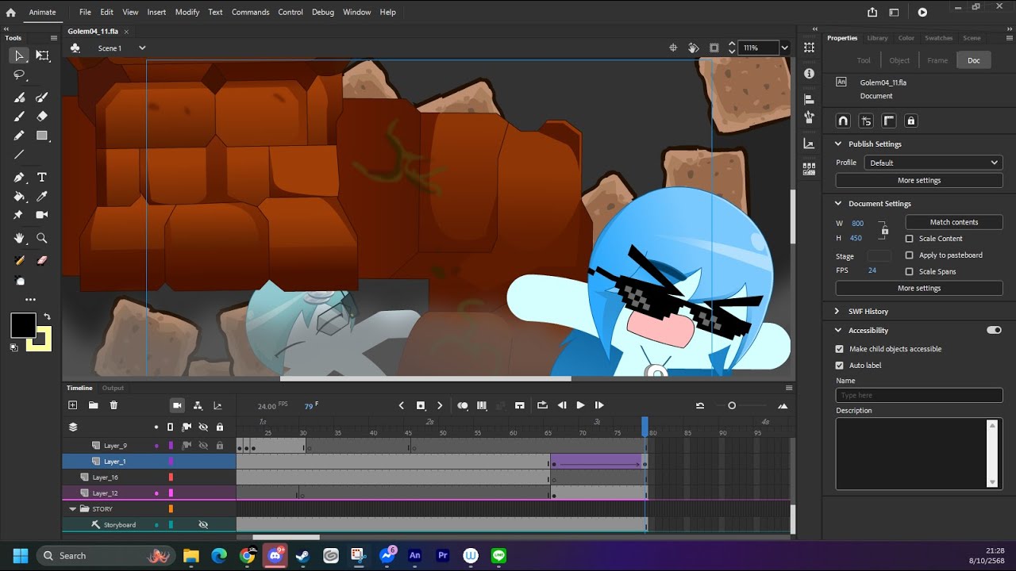1016x571 pixels.
Task: Select the Pen tool
Action: [19, 177]
